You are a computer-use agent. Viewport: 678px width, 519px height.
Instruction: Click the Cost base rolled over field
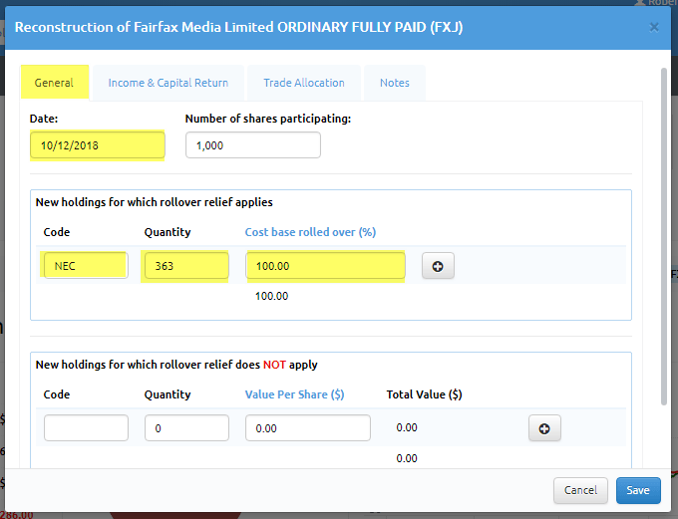(326, 265)
